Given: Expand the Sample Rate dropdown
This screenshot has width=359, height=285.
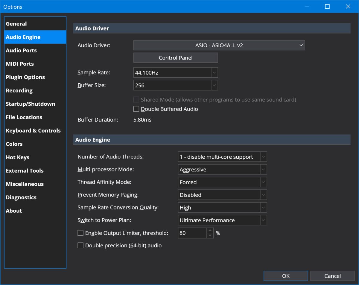Looking at the screenshot, I should (x=176, y=73).
